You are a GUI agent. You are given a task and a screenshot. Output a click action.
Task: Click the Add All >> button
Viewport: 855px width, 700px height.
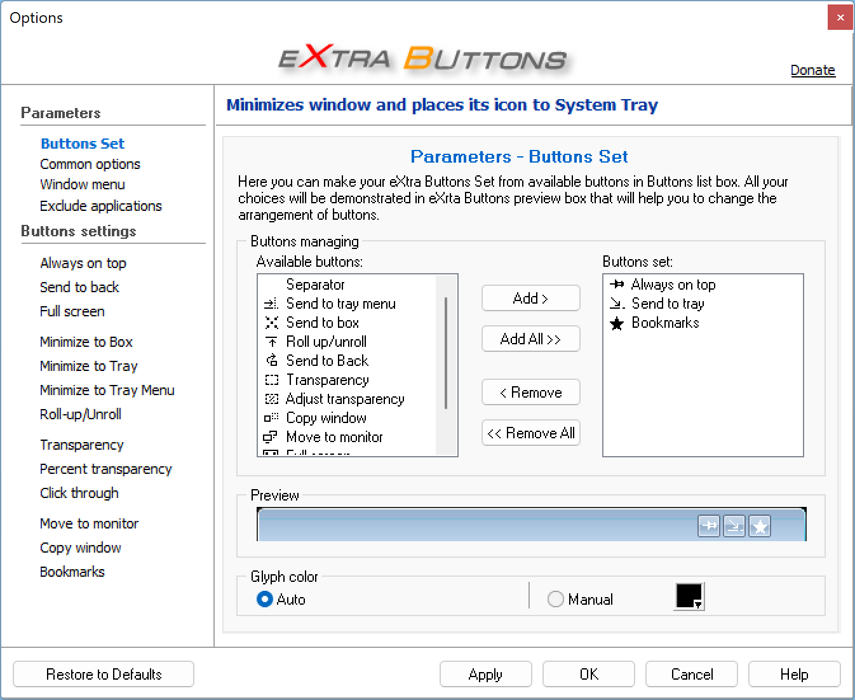click(x=531, y=339)
